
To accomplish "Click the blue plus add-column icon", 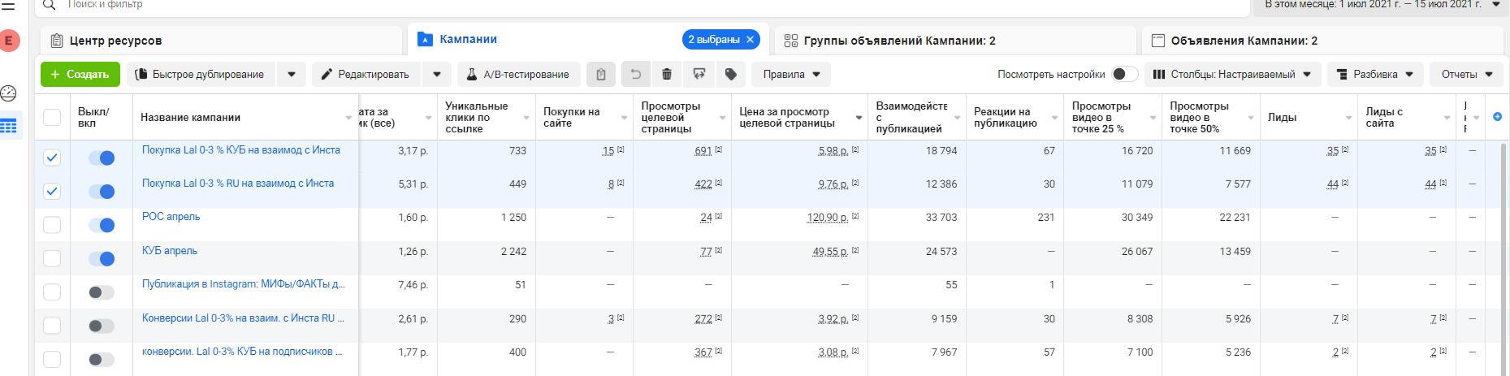I will tap(1497, 117).
